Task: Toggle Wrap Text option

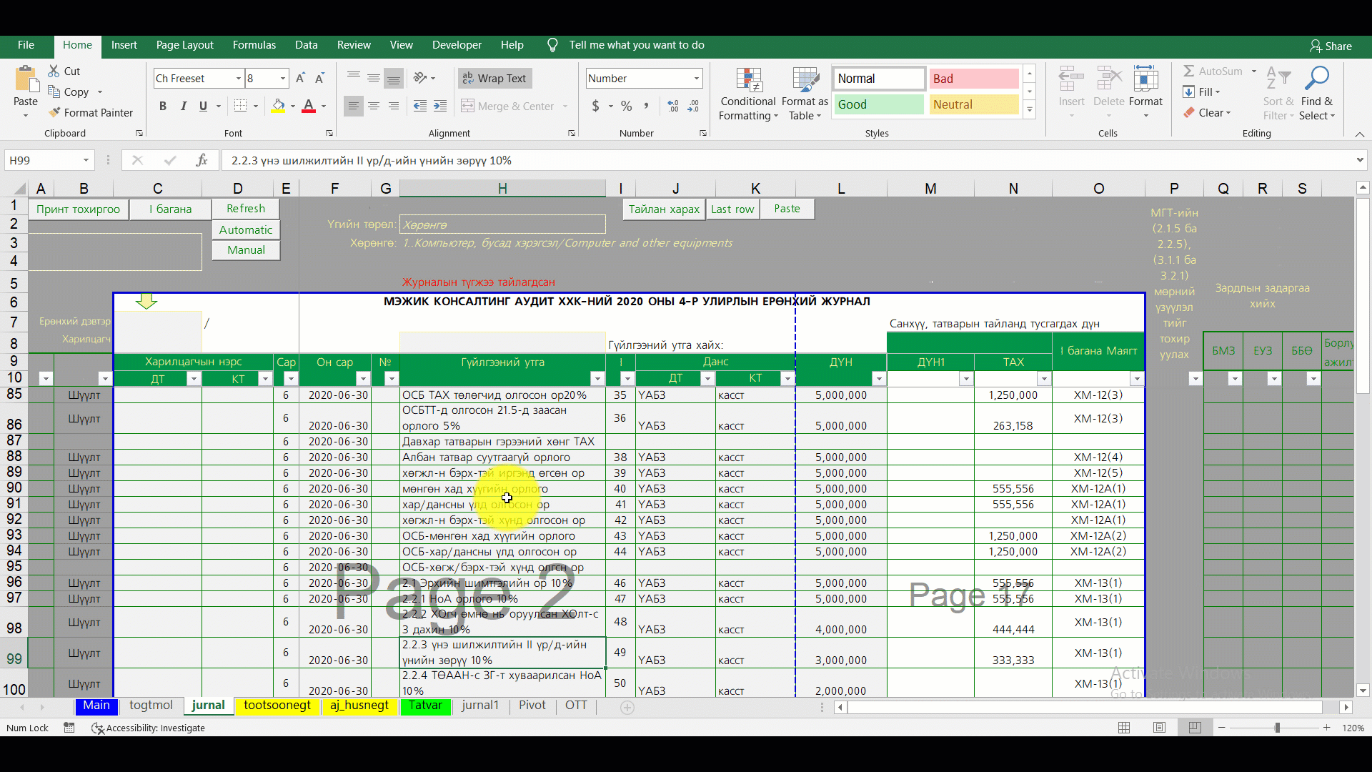Action: click(x=494, y=79)
